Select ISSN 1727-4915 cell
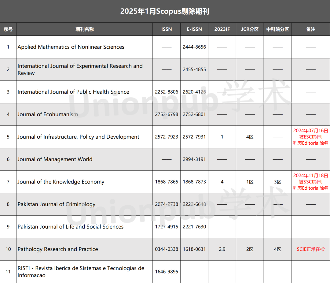The width and height of the screenshot is (330, 283). coord(167,227)
